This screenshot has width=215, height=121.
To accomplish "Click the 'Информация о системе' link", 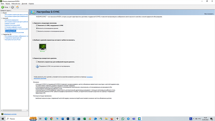I will coord(10,114).
